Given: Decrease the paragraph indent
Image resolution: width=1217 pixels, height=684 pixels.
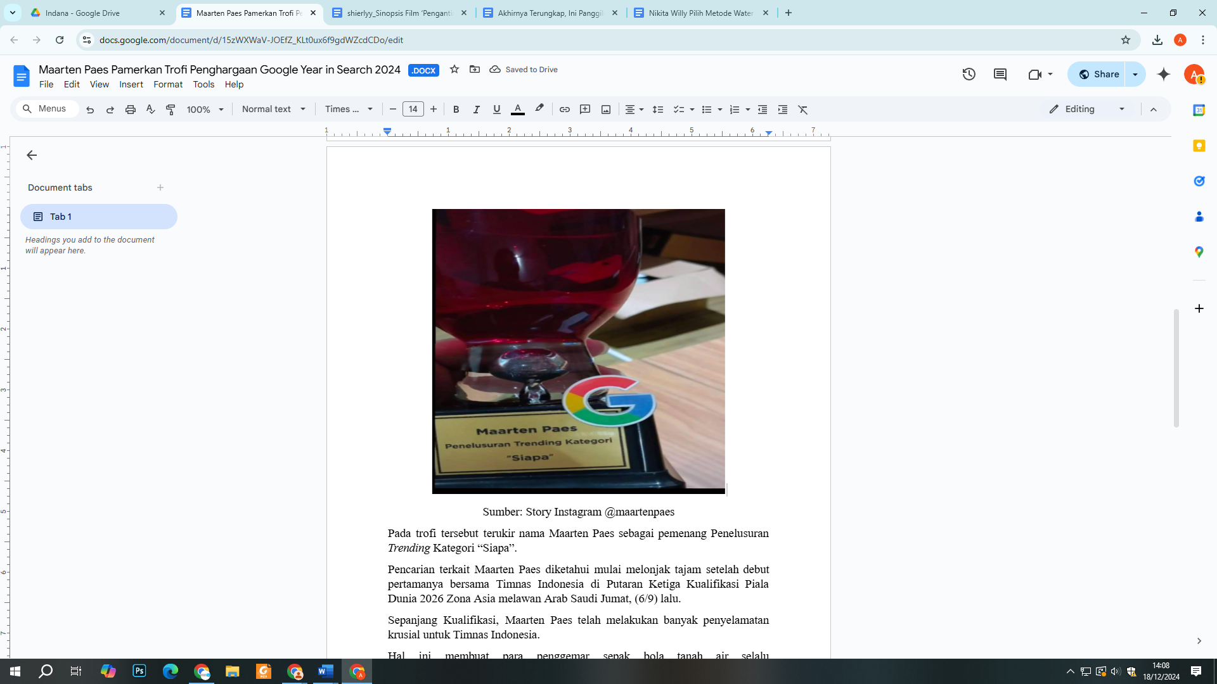Looking at the screenshot, I should click(x=763, y=110).
